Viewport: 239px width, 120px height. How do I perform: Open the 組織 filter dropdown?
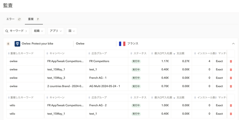(x=38, y=31)
